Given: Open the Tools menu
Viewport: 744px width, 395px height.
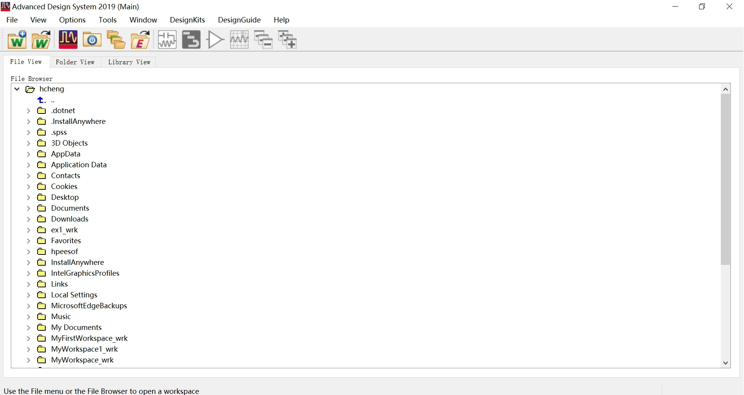Looking at the screenshot, I should click(108, 20).
